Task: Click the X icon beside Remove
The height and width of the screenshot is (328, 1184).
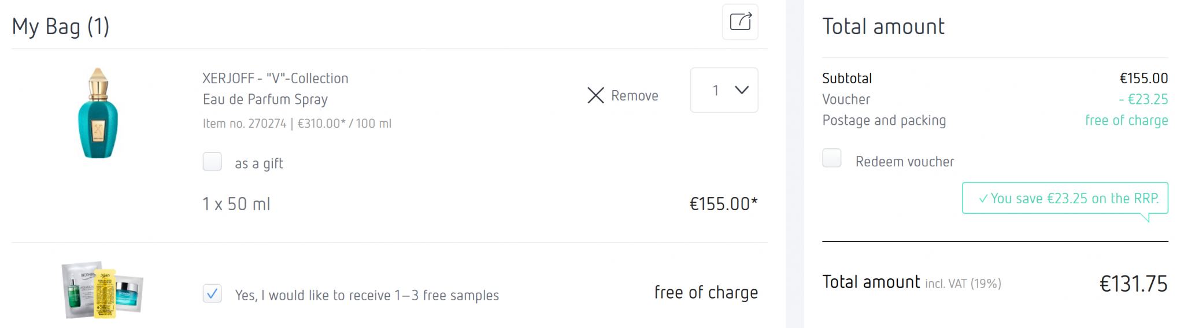Action: point(595,95)
